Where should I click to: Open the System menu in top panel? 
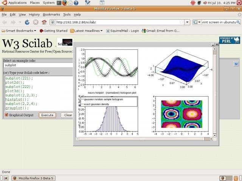(x=49, y=3)
